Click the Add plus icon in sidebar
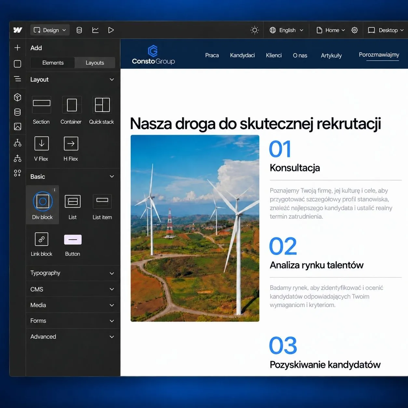408x408 pixels. pos(18,48)
